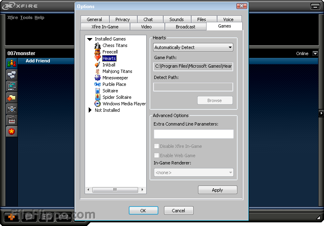Switch to the Broadcast tab
Screen dimensions: 324x226
[185, 27]
